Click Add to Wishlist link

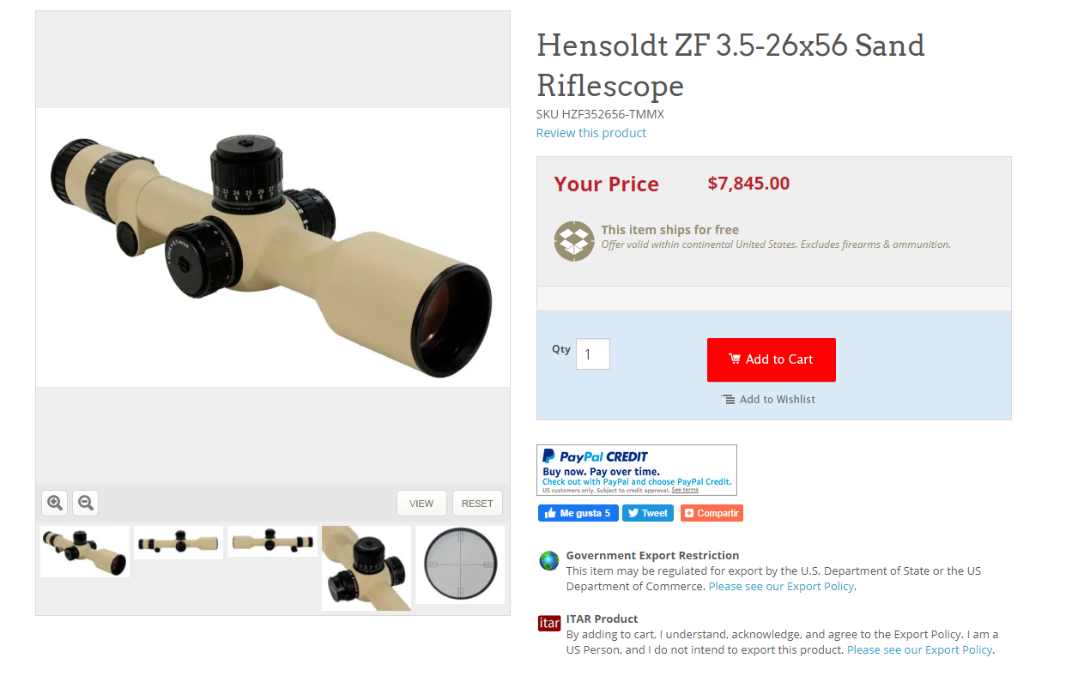tap(768, 400)
